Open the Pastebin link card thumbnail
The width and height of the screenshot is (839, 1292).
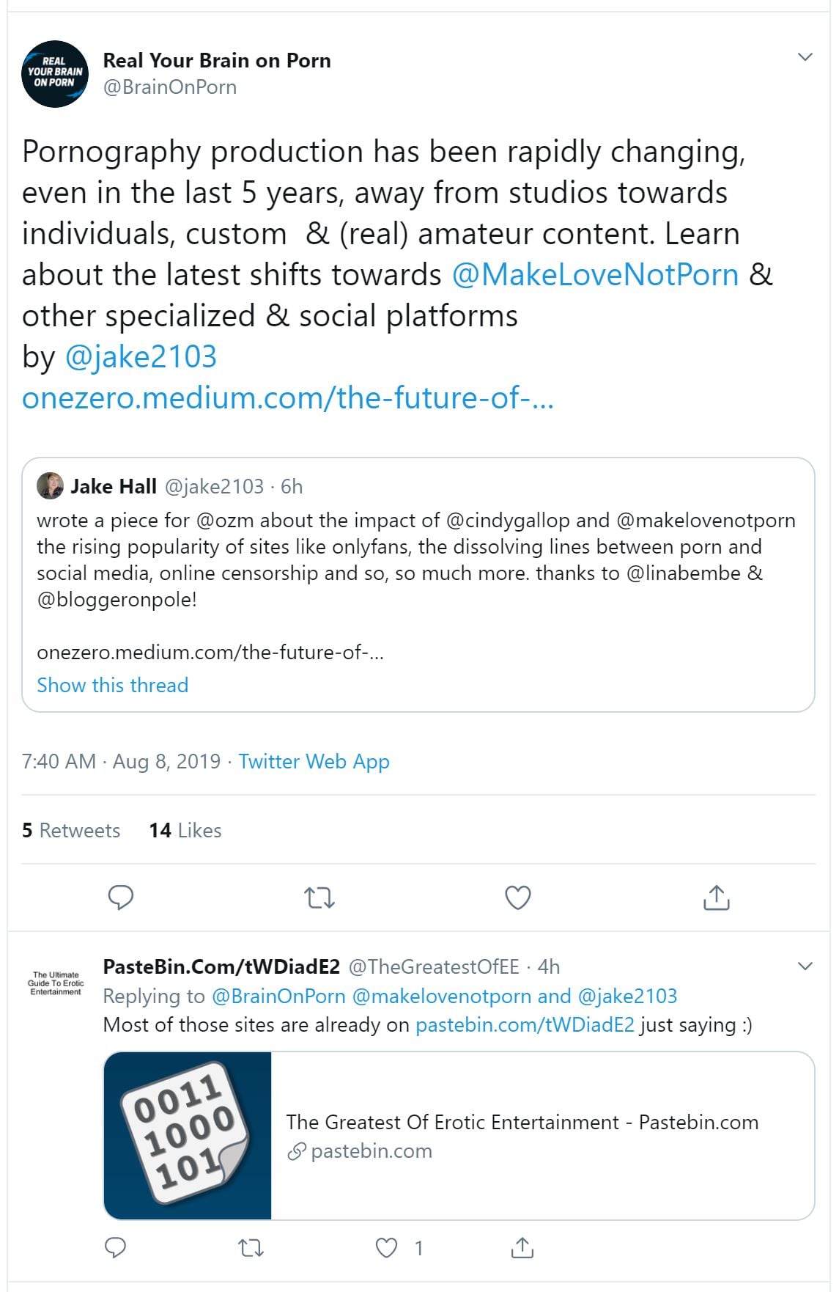tap(188, 1136)
